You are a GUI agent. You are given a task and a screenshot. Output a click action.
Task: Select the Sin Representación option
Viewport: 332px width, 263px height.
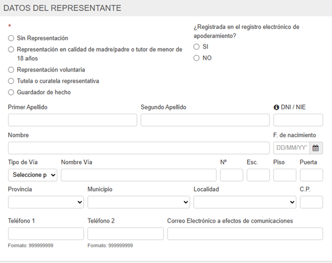click(11, 38)
